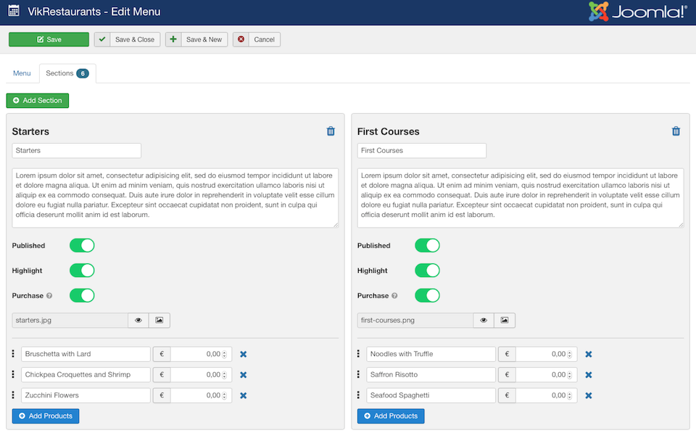Adjust Seafood Spaghetti price stepper
696x433 pixels.
570,396
